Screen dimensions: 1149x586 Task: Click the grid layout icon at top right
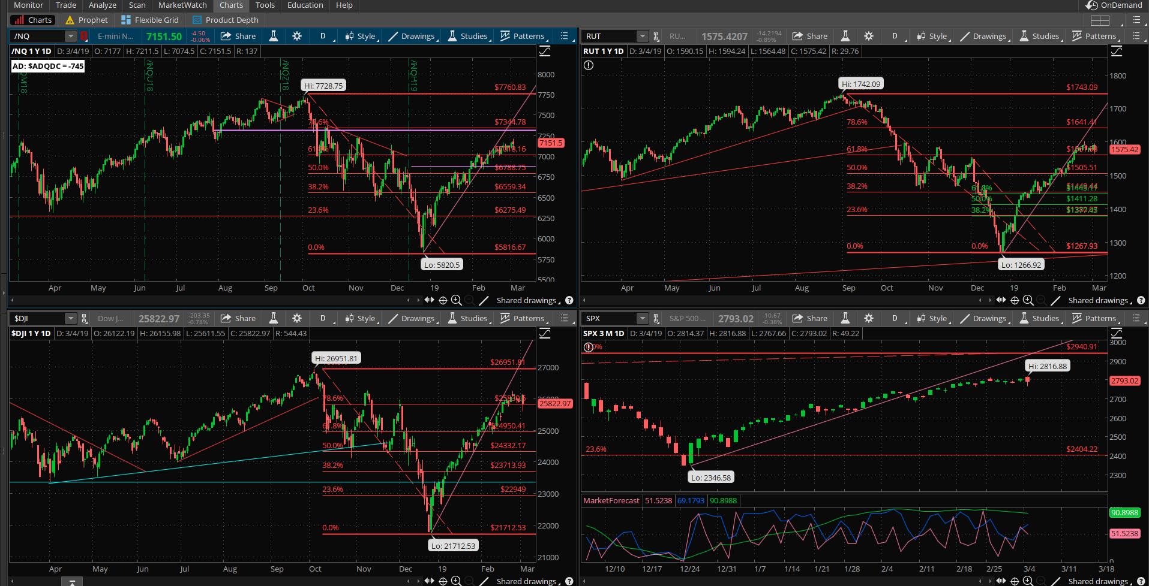coord(1100,20)
